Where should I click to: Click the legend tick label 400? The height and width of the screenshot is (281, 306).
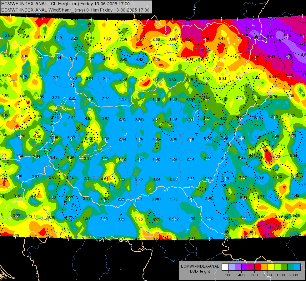241,275
